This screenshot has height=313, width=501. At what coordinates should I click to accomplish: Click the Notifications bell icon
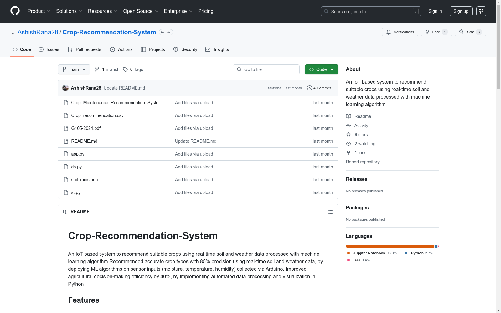click(x=389, y=32)
